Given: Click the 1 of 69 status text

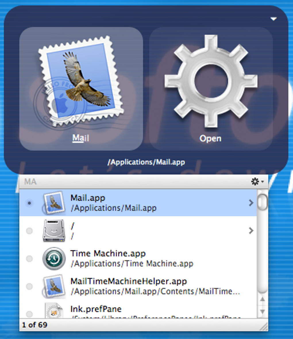Looking at the screenshot, I should pyautogui.click(x=35, y=325).
